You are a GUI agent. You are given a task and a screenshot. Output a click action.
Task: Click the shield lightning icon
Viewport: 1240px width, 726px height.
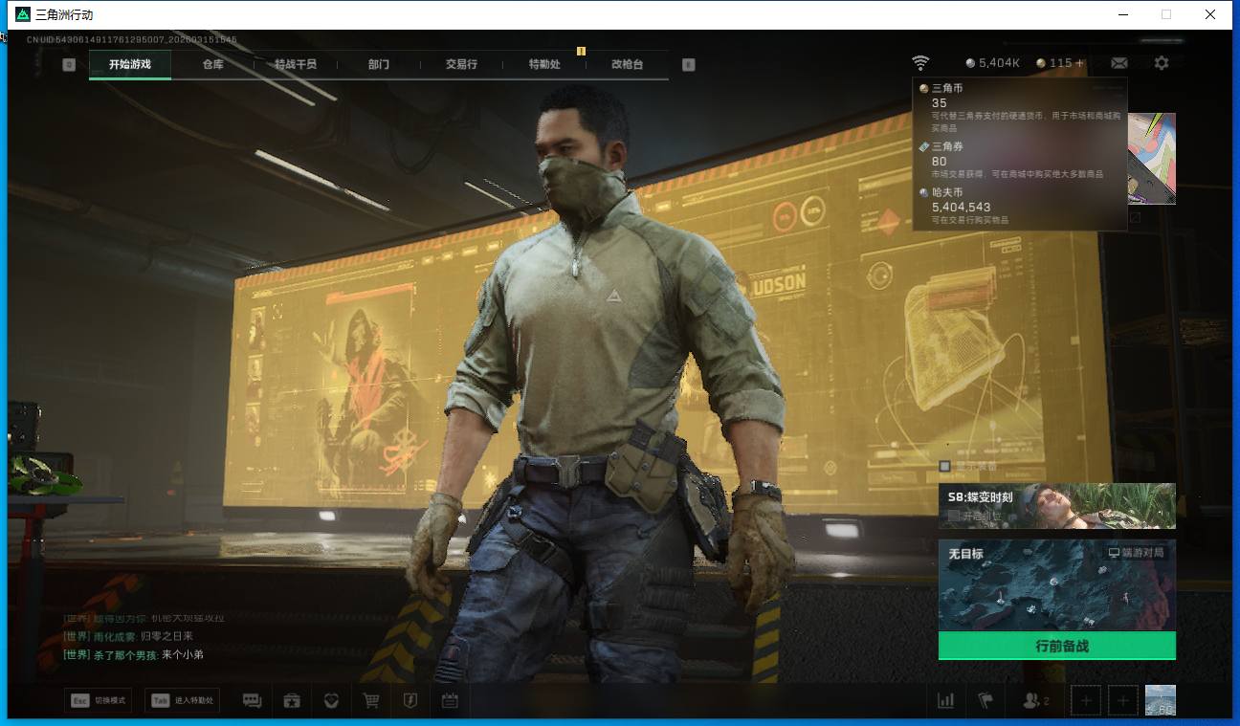[410, 700]
